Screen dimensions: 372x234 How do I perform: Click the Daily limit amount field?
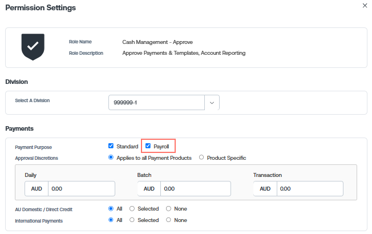pos(82,189)
